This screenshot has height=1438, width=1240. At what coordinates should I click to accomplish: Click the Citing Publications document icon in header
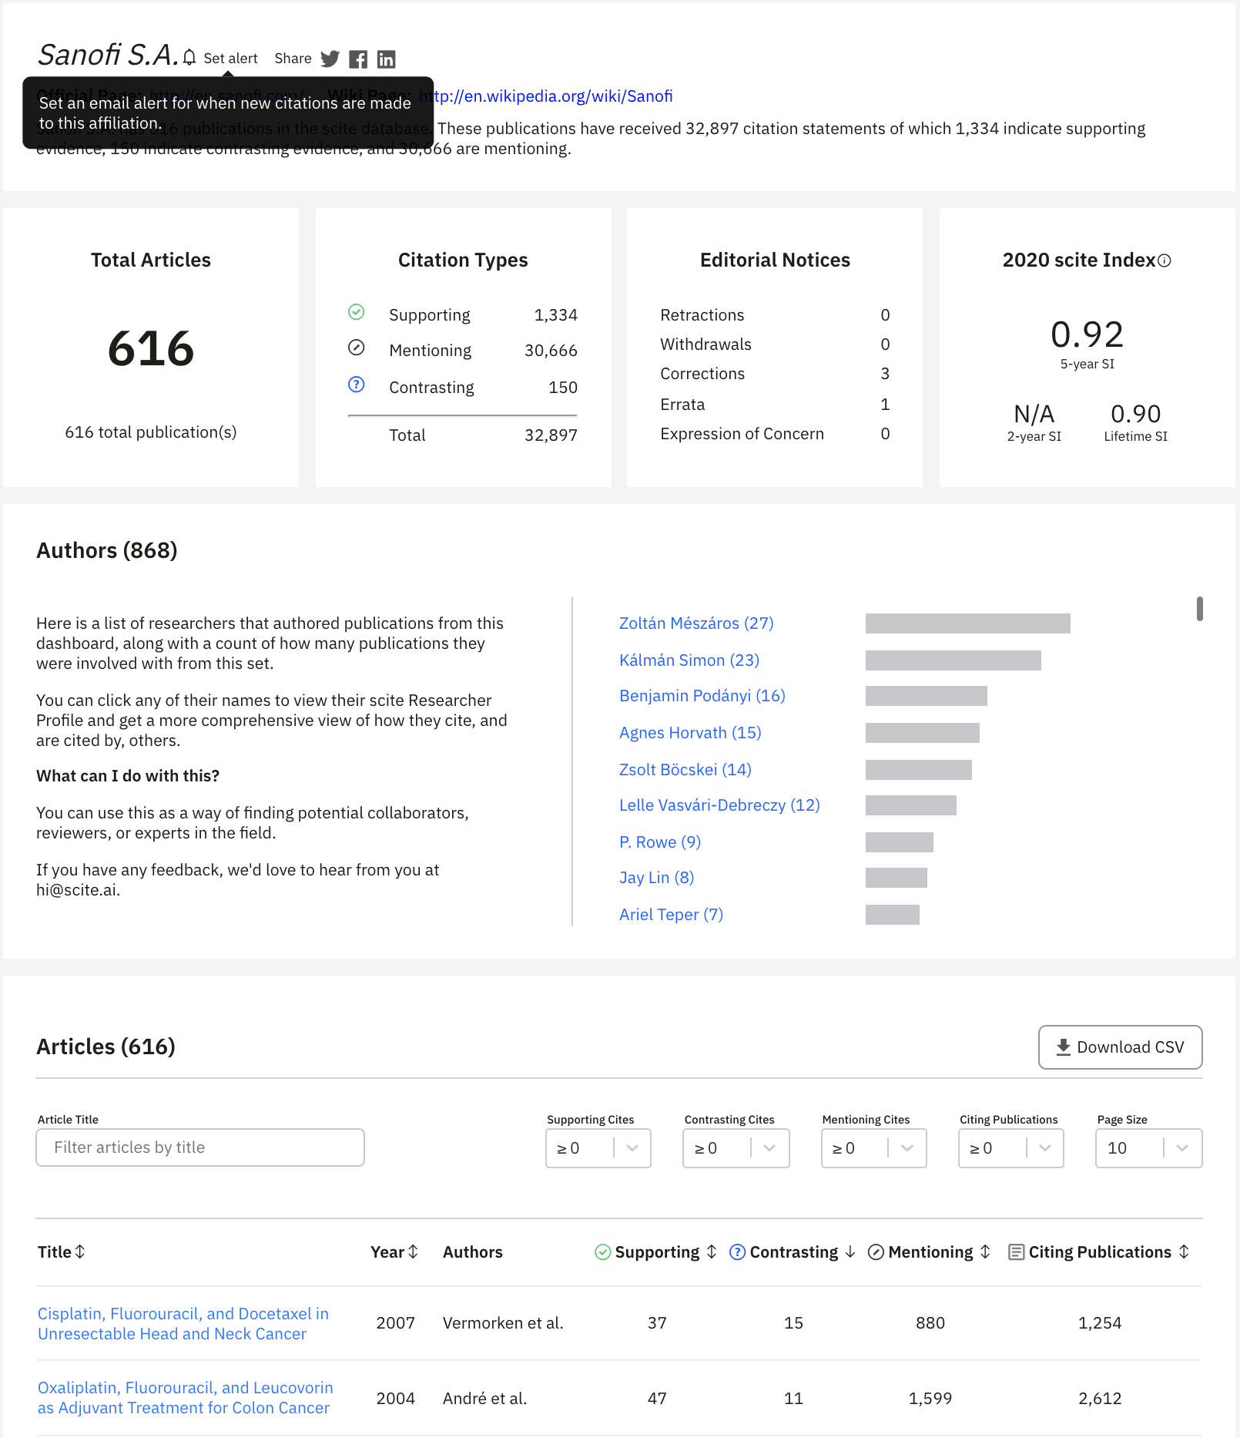pos(1017,1252)
